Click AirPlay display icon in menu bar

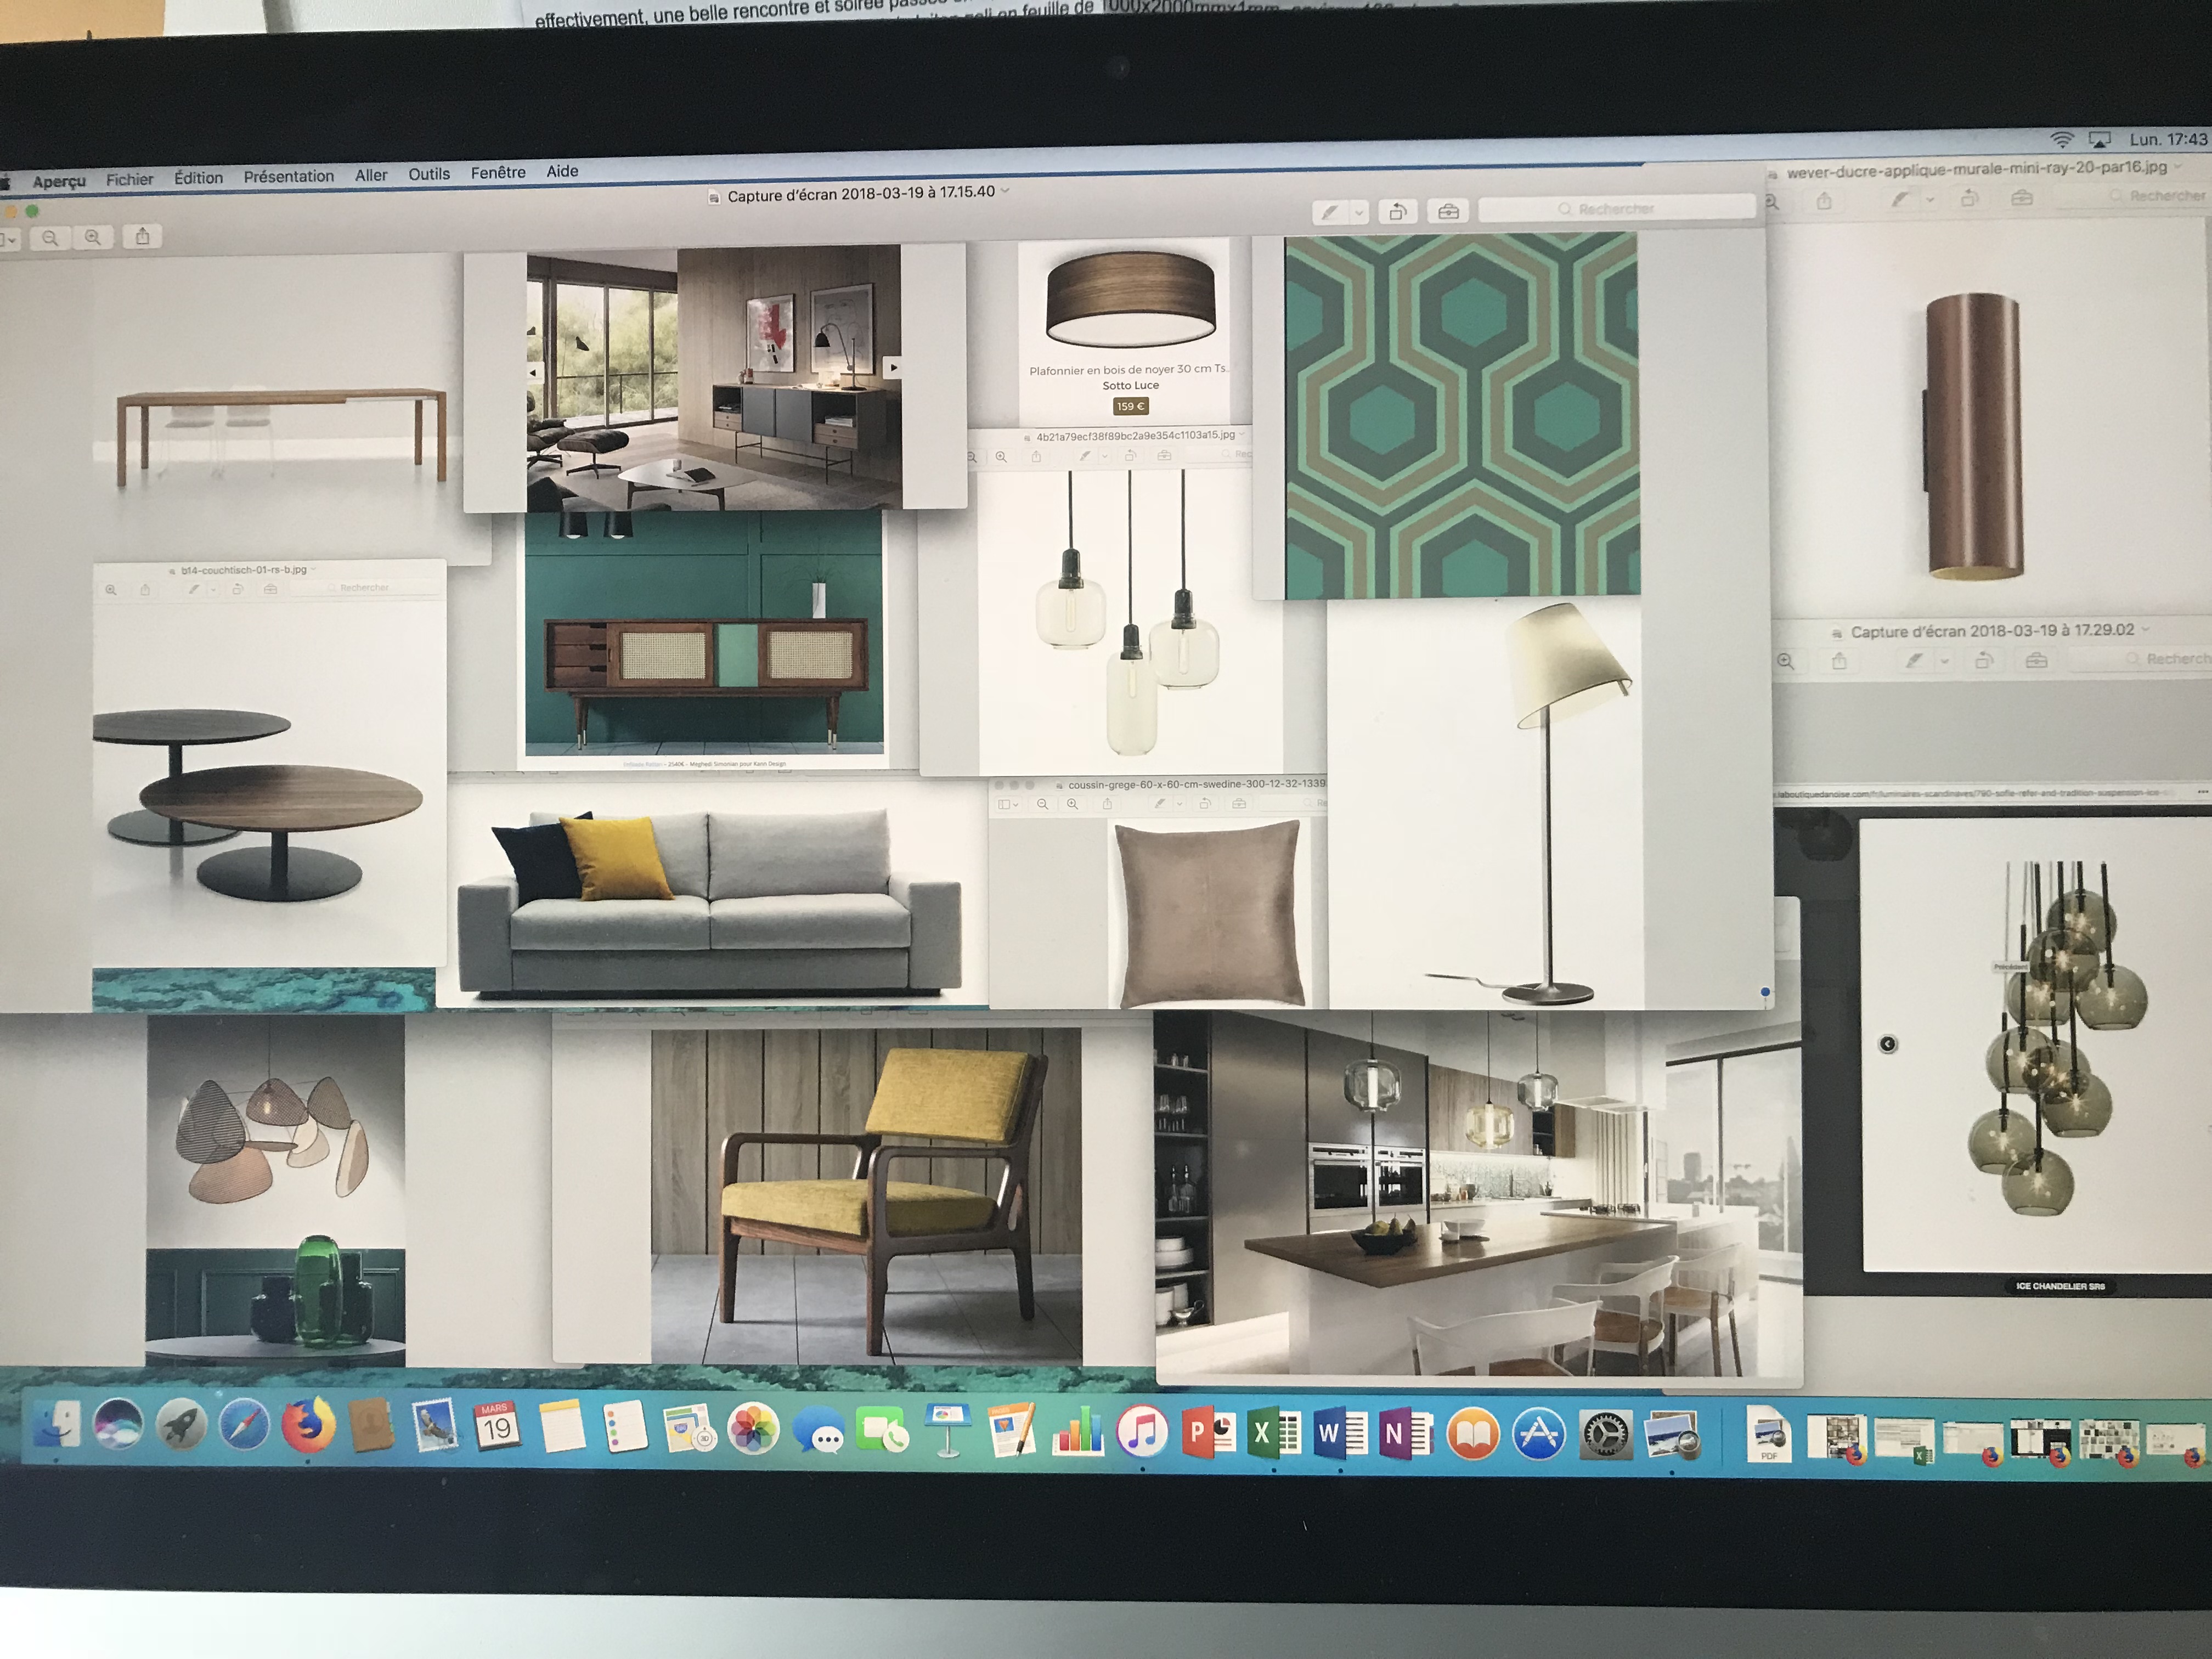click(2100, 139)
